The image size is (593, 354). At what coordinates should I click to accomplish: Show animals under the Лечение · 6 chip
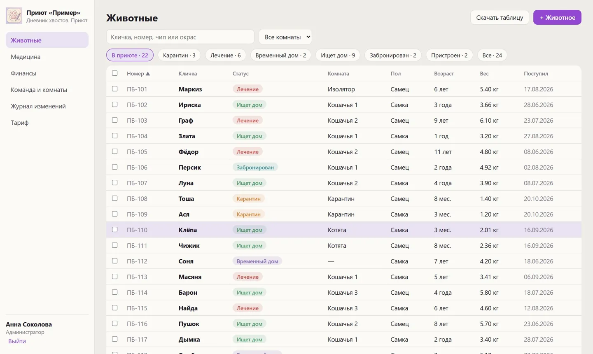click(226, 55)
